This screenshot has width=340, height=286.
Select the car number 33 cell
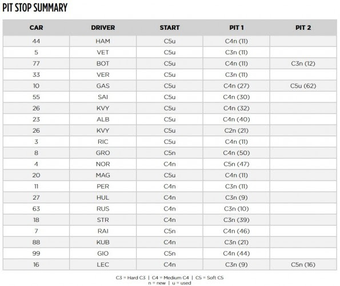(x=36, y=75)
